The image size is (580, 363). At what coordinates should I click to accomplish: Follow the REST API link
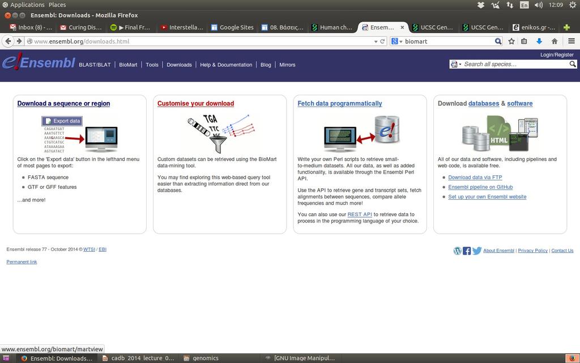point(360,214)
